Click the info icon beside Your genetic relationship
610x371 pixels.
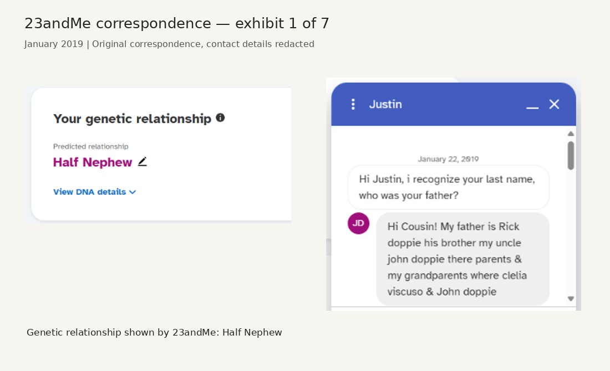coord(220,117)
